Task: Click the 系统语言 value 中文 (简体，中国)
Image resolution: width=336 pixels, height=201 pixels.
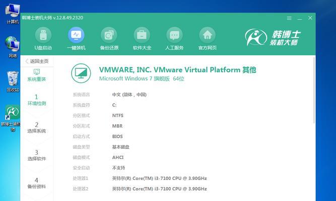Action: pos(129,94)
